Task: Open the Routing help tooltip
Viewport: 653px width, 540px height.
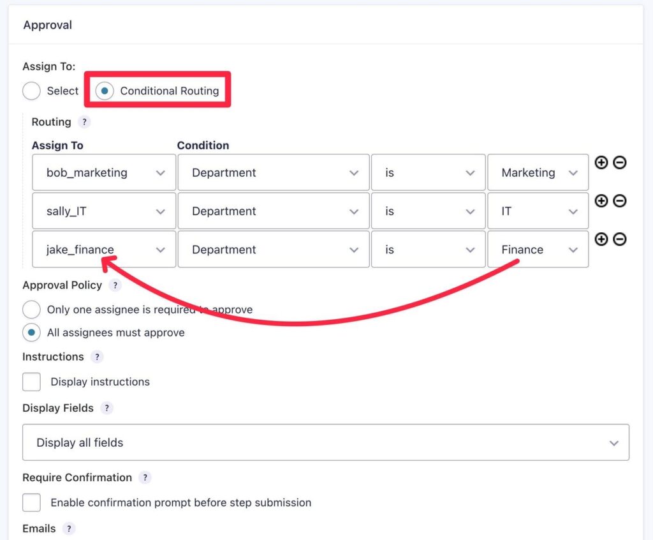Action: coord(85,122)
